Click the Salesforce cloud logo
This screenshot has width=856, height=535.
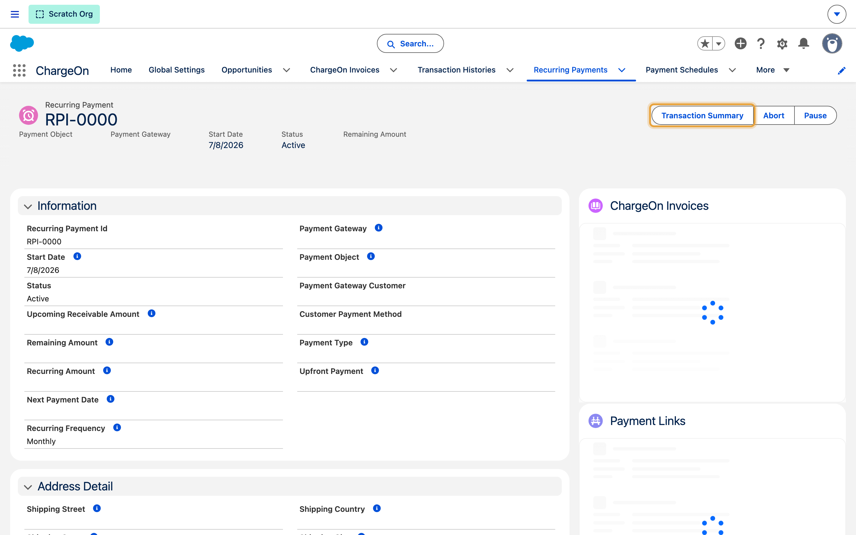[22, 43]
